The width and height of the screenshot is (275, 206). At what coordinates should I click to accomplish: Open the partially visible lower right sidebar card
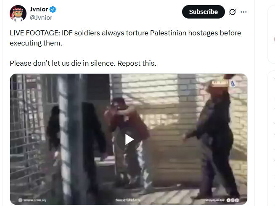272,138
